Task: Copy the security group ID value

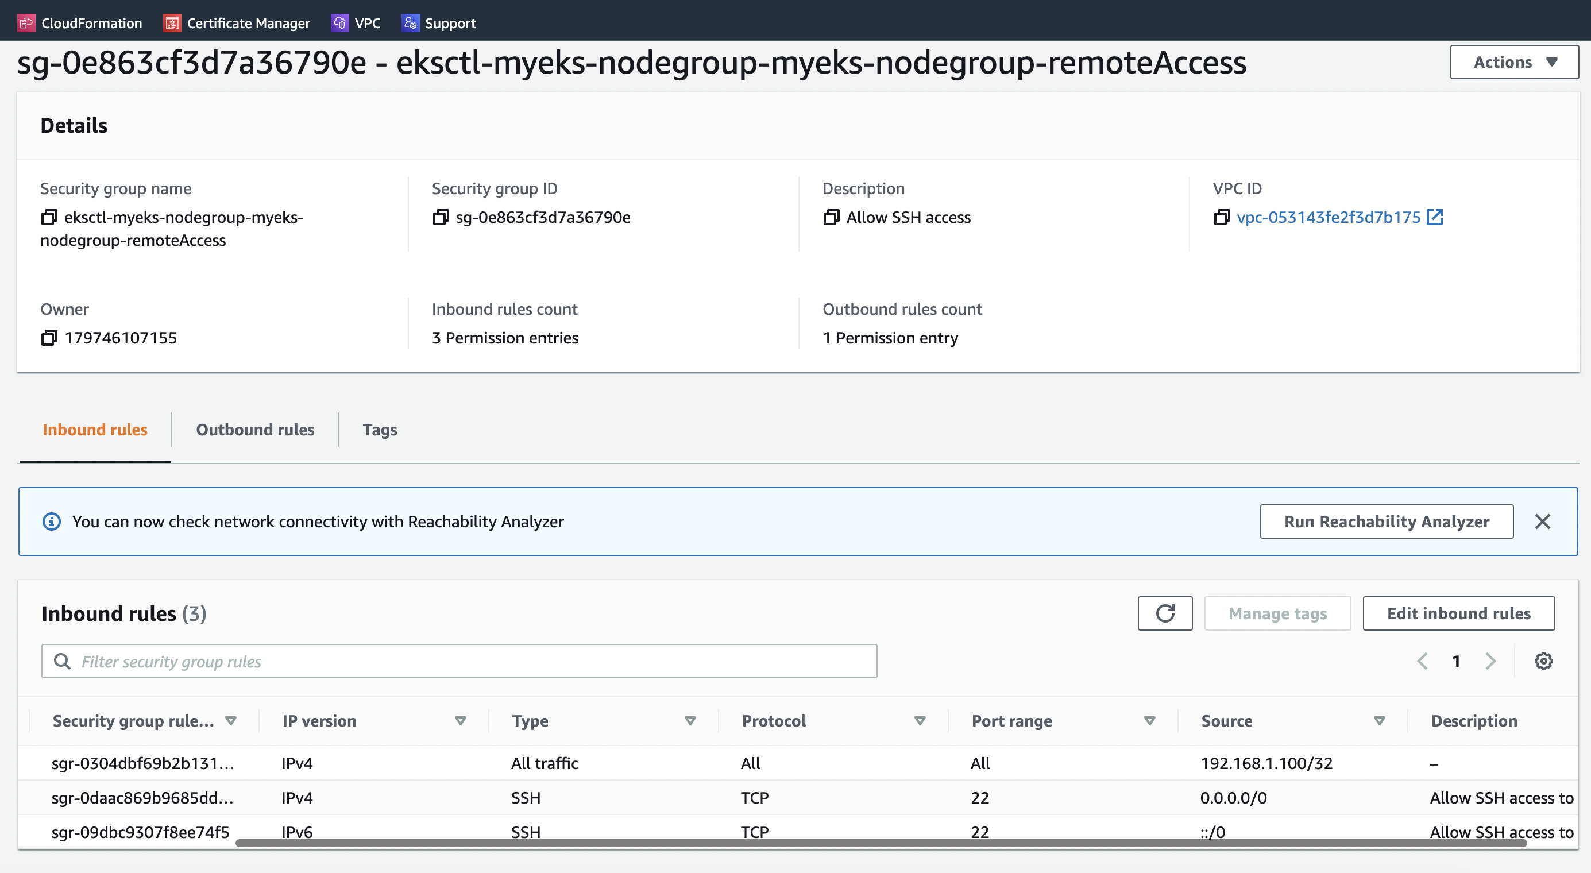Action: (441, 217)
